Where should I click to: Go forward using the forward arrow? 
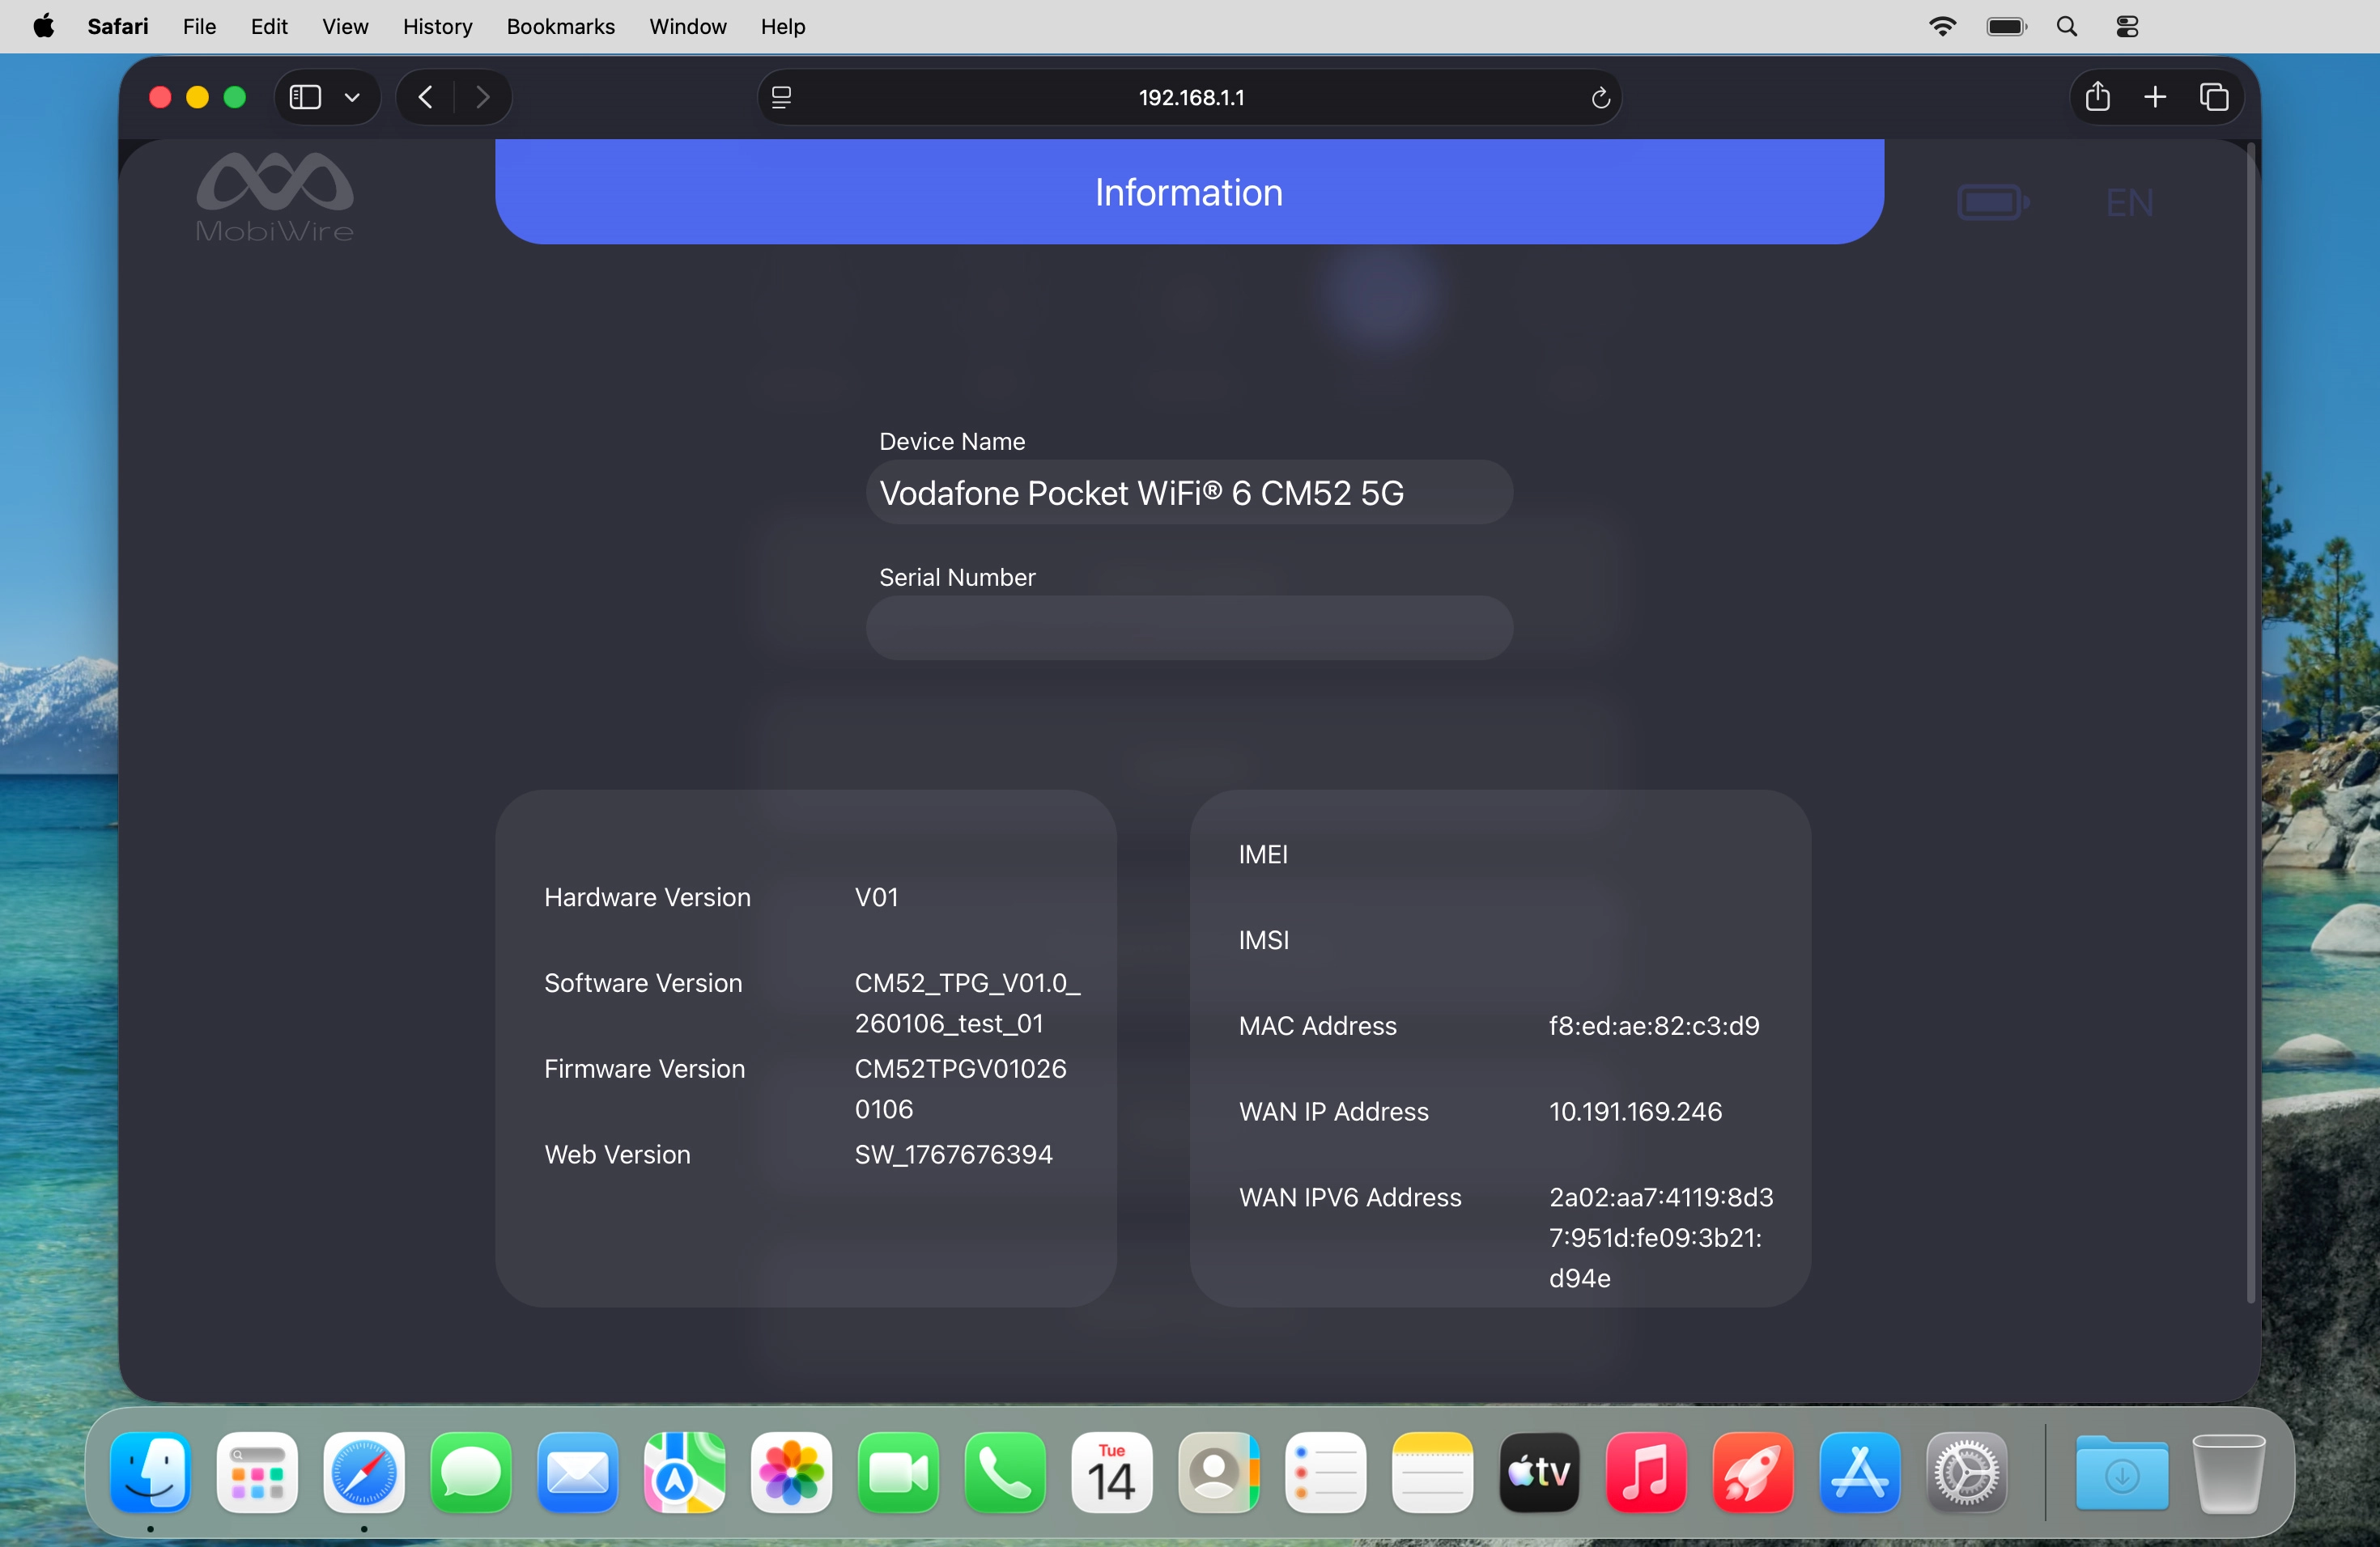(x=482, y=97)
